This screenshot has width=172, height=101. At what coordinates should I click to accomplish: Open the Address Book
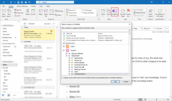[139, 13]
